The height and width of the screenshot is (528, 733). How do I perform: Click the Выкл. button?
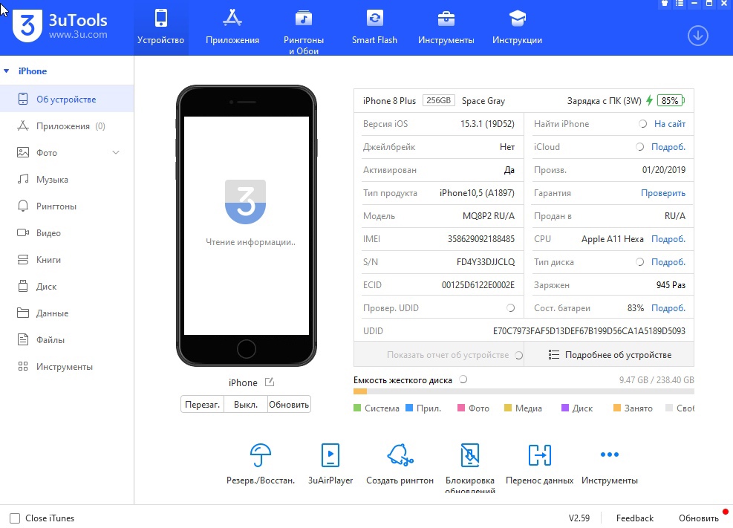[246, 405]
